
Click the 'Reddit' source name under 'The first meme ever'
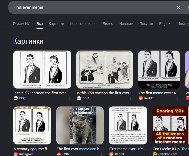(149, 98)
